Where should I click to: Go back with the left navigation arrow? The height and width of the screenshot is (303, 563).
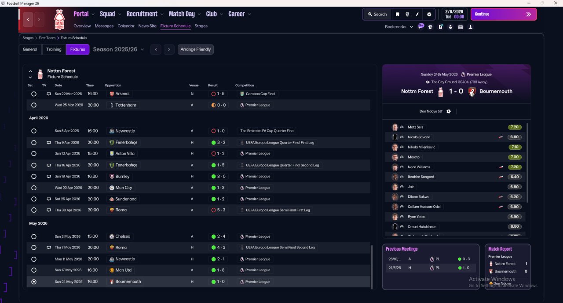tap(29, 19)
